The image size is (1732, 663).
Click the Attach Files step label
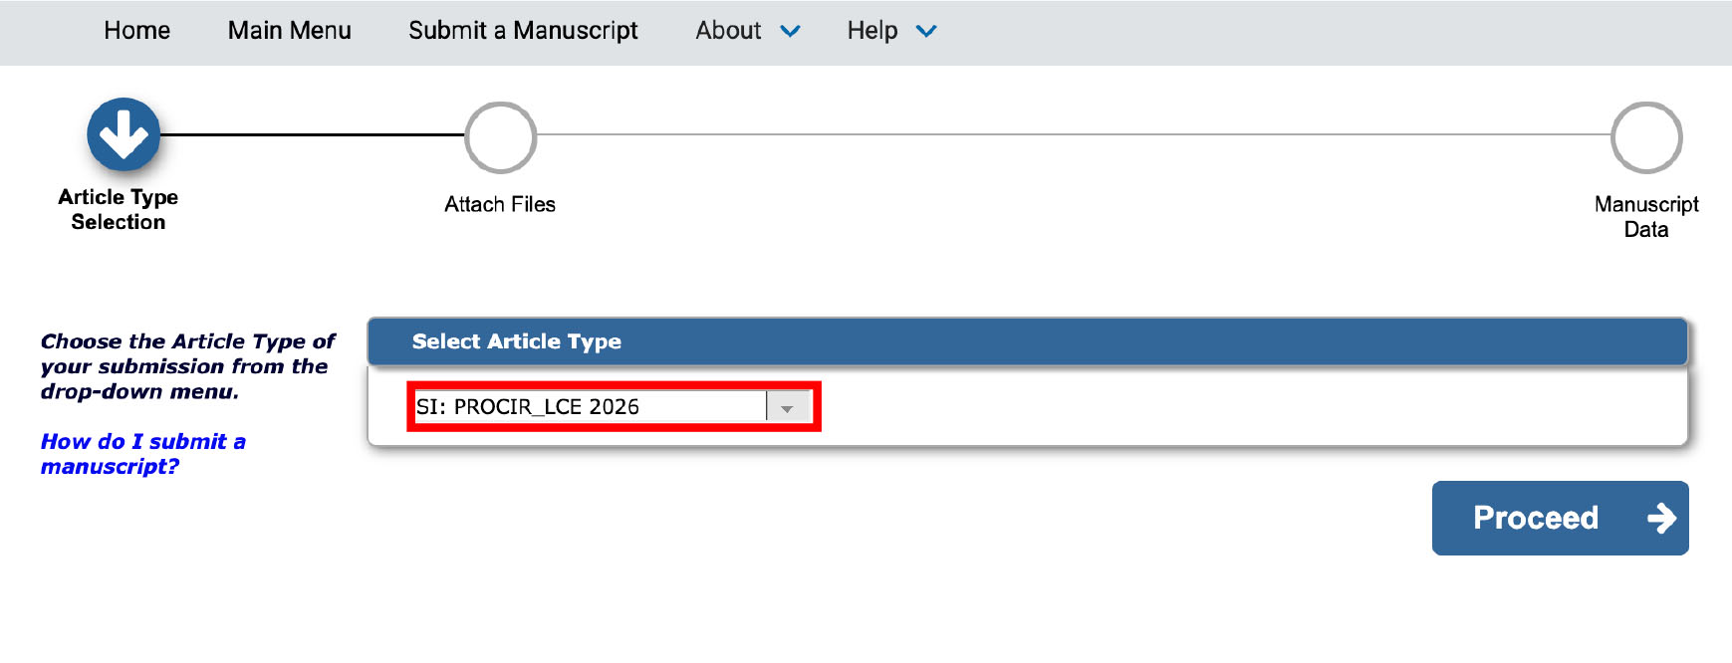500,204
